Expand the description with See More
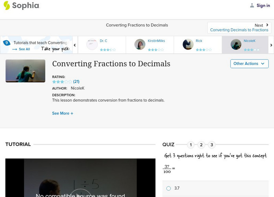The height and width of the screenshot is (197, 274). pos(63,113)
